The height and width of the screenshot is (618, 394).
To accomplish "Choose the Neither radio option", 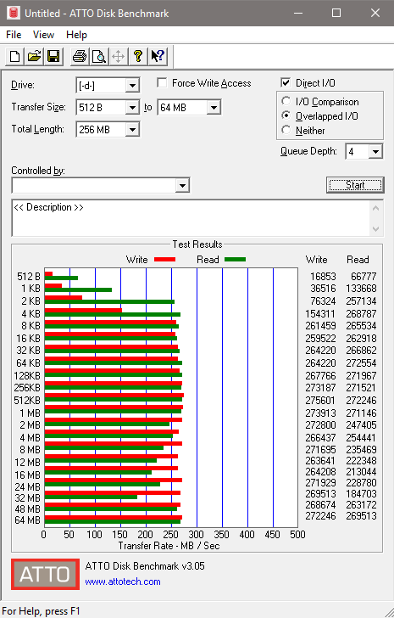I will click(x=286, y=130).
